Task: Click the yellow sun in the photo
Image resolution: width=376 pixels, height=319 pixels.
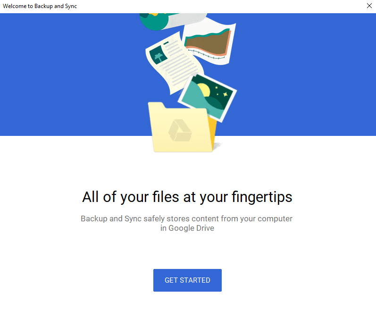Action: 204,90
